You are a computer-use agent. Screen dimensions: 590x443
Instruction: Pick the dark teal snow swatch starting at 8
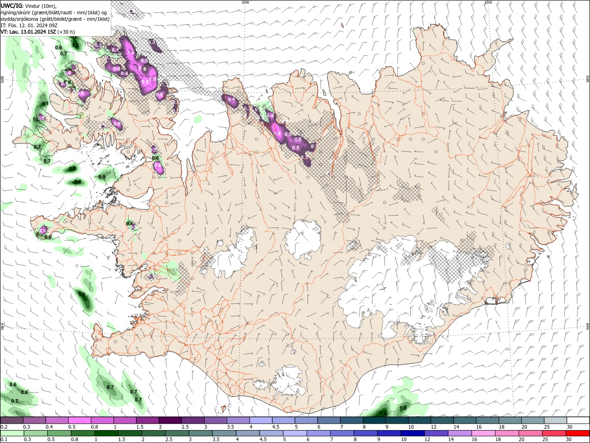tap(374, 420)
